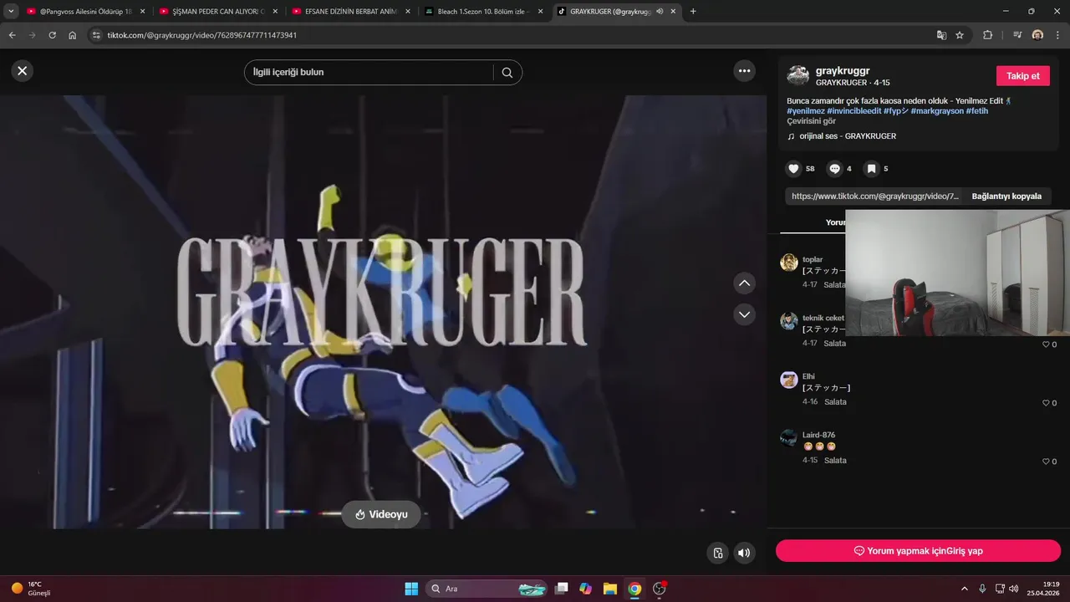Click the Takip et follow button
This screenshot has height=602, width=1070.
point(1022,76)
